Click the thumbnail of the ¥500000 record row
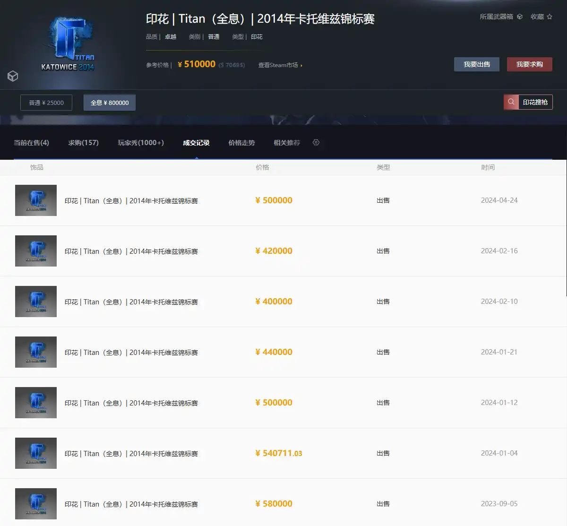This screenshot has height=526, width=567. tap(35, 200)
